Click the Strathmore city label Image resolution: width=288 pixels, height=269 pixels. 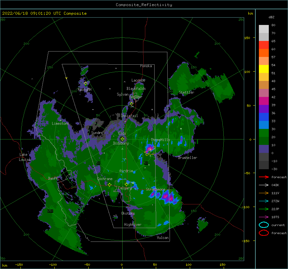(x=156, y=189)
